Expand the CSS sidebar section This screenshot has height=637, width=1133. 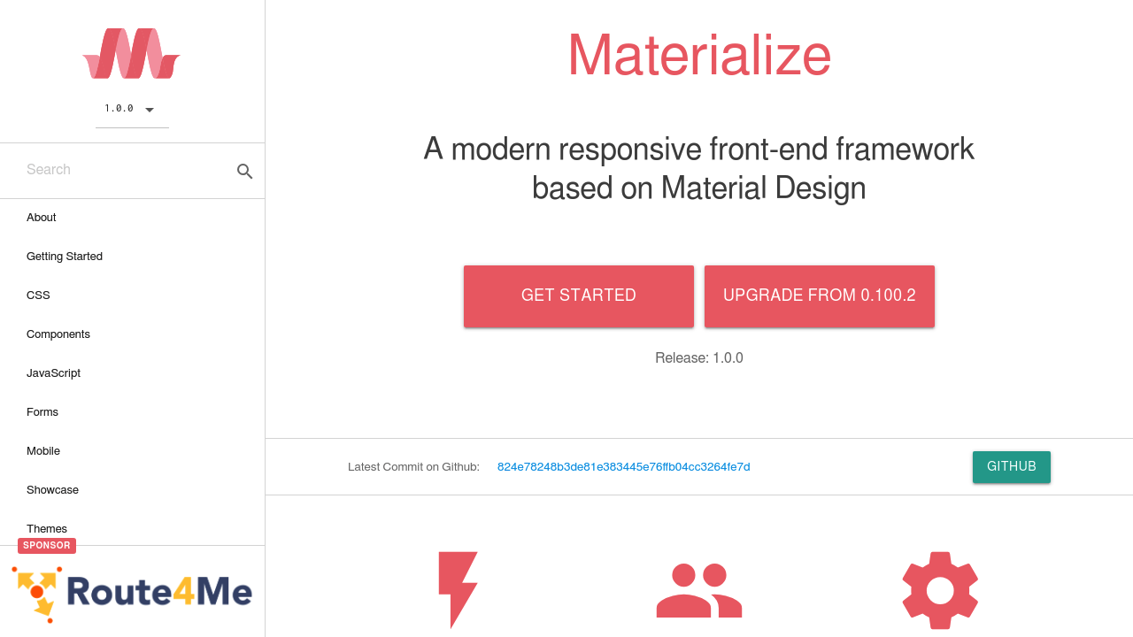(38, 295)
